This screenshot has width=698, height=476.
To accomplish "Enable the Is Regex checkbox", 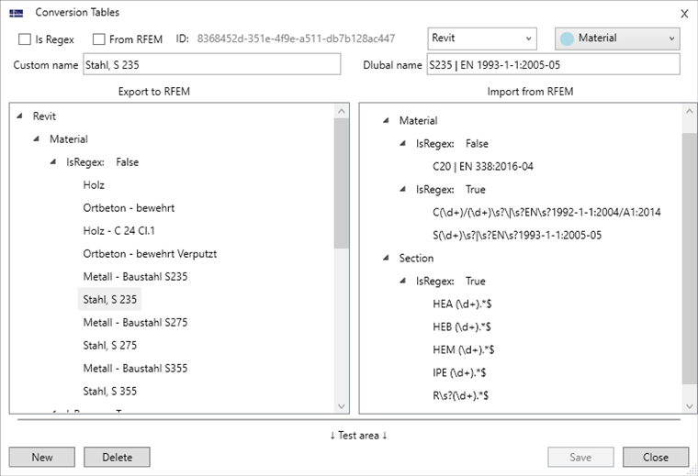I will click(x=26, y=39).
